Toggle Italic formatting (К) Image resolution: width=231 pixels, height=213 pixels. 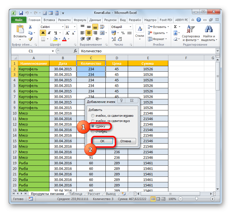49,33
